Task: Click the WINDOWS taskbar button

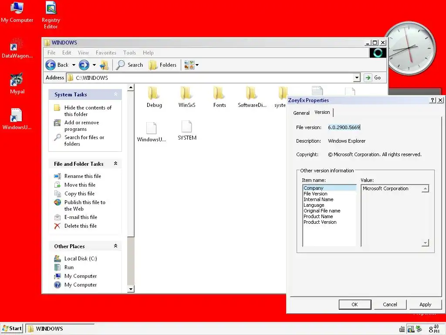Action: 60,328
